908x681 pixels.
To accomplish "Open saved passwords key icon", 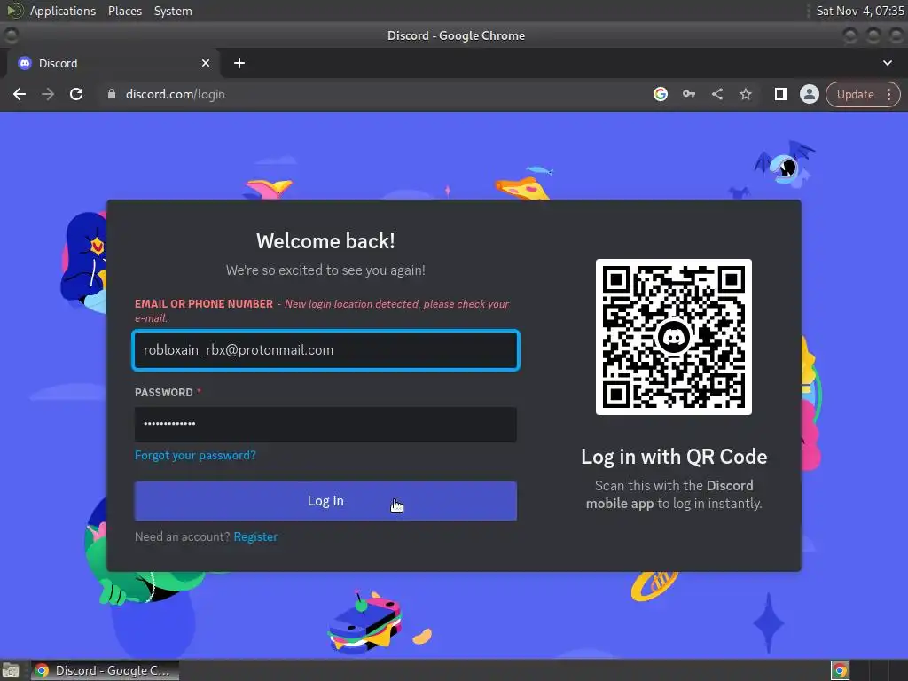I will click(688, 94).
